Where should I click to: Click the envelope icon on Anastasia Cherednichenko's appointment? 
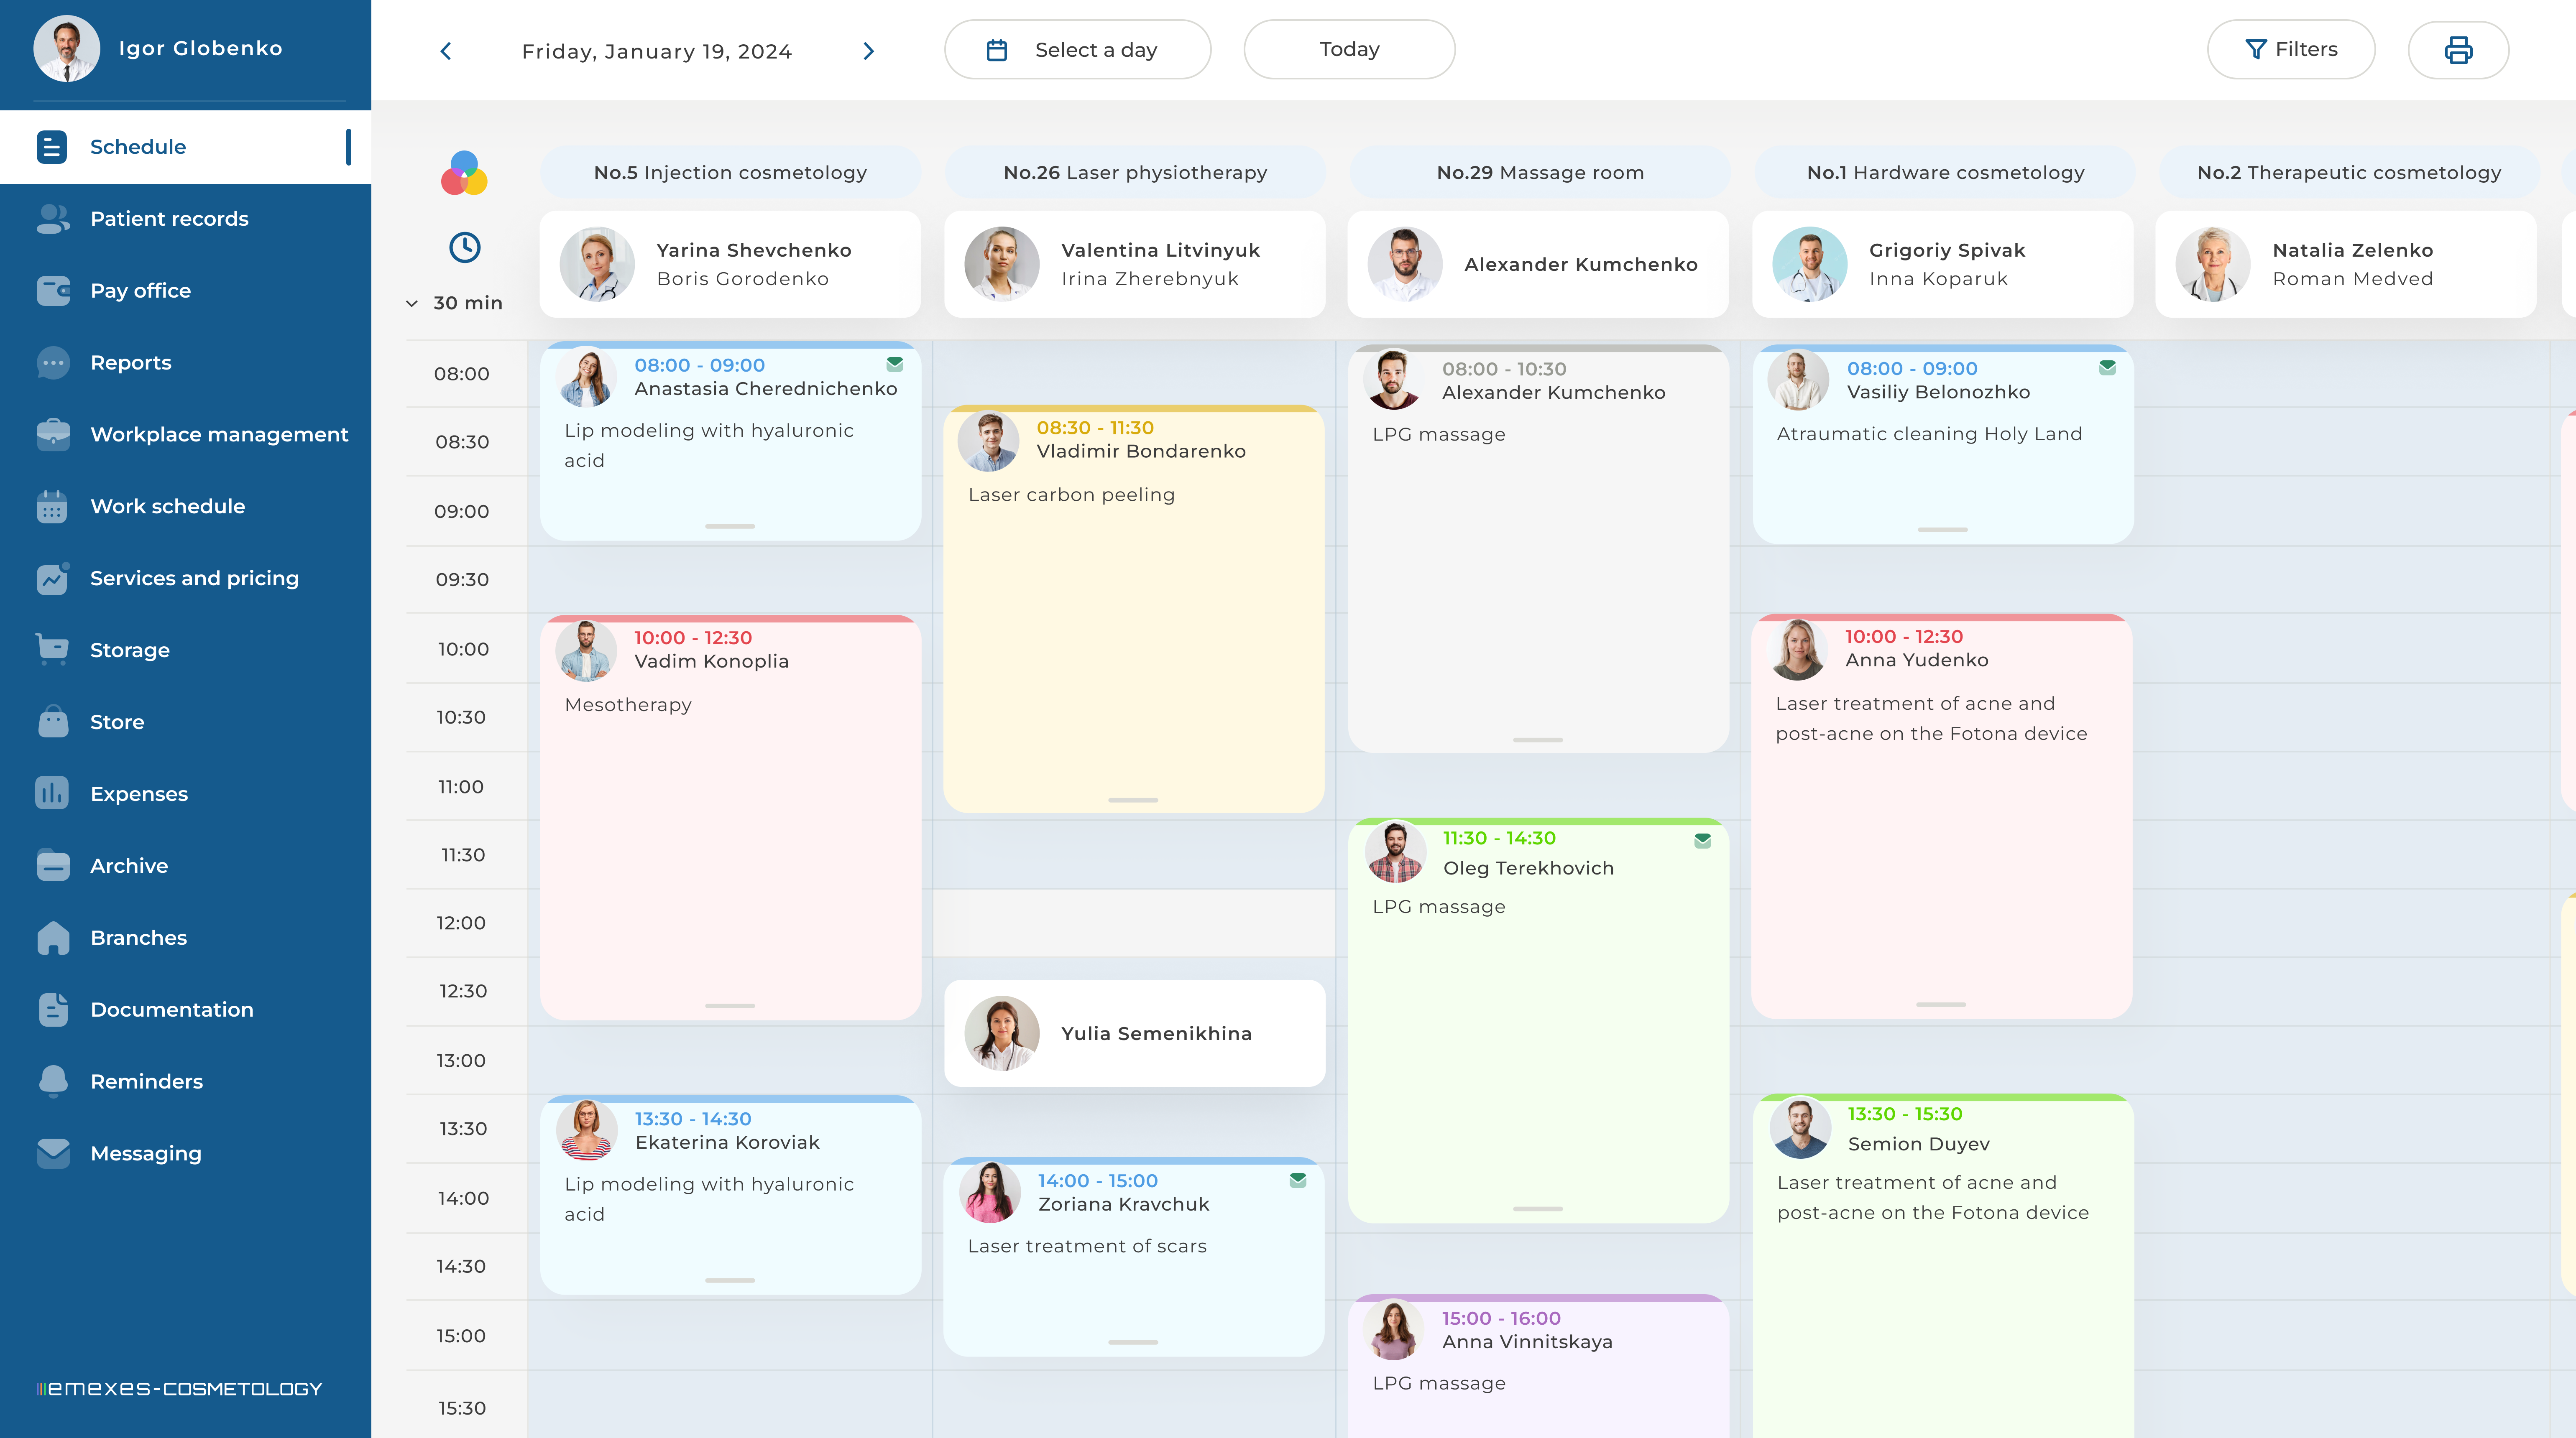pyautogui.click(x=895, y=365)
